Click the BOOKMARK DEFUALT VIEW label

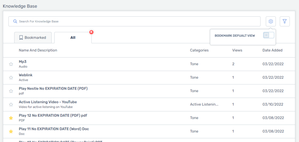235,36
